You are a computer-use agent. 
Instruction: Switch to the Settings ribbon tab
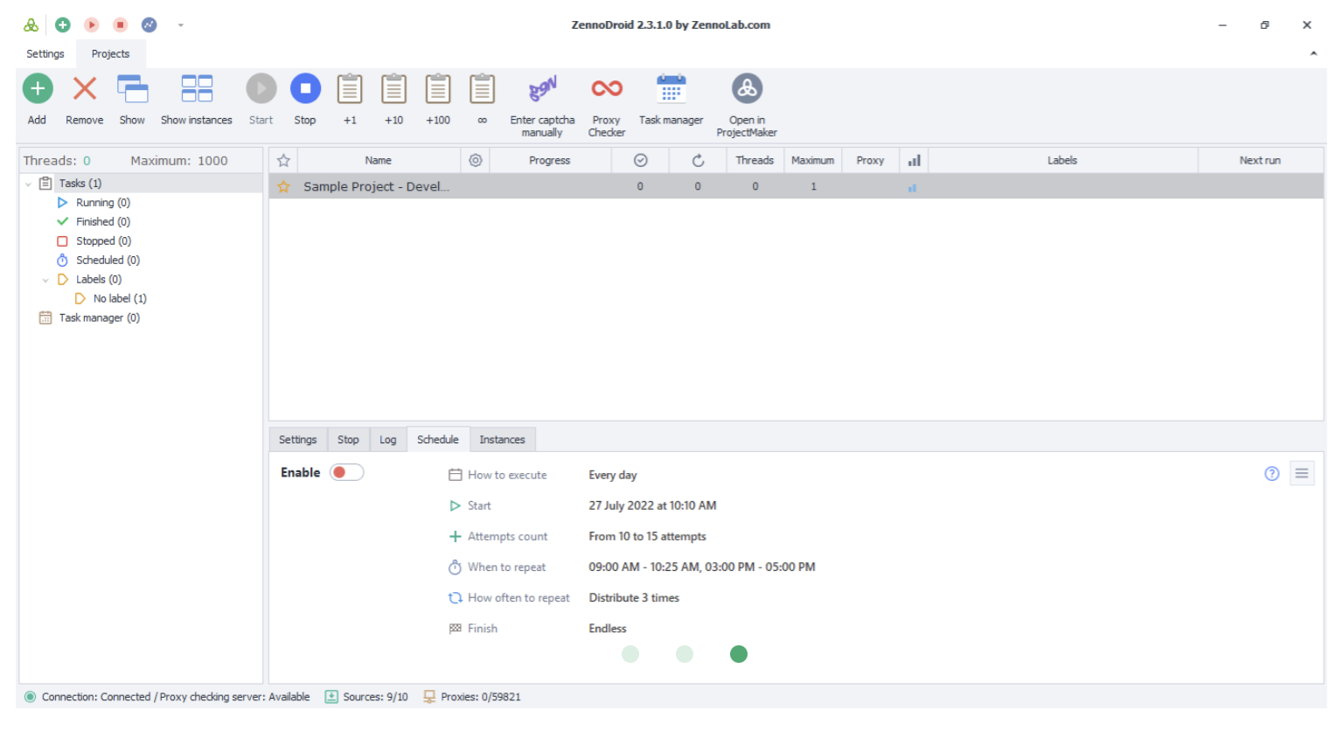(x=45, y=54)
